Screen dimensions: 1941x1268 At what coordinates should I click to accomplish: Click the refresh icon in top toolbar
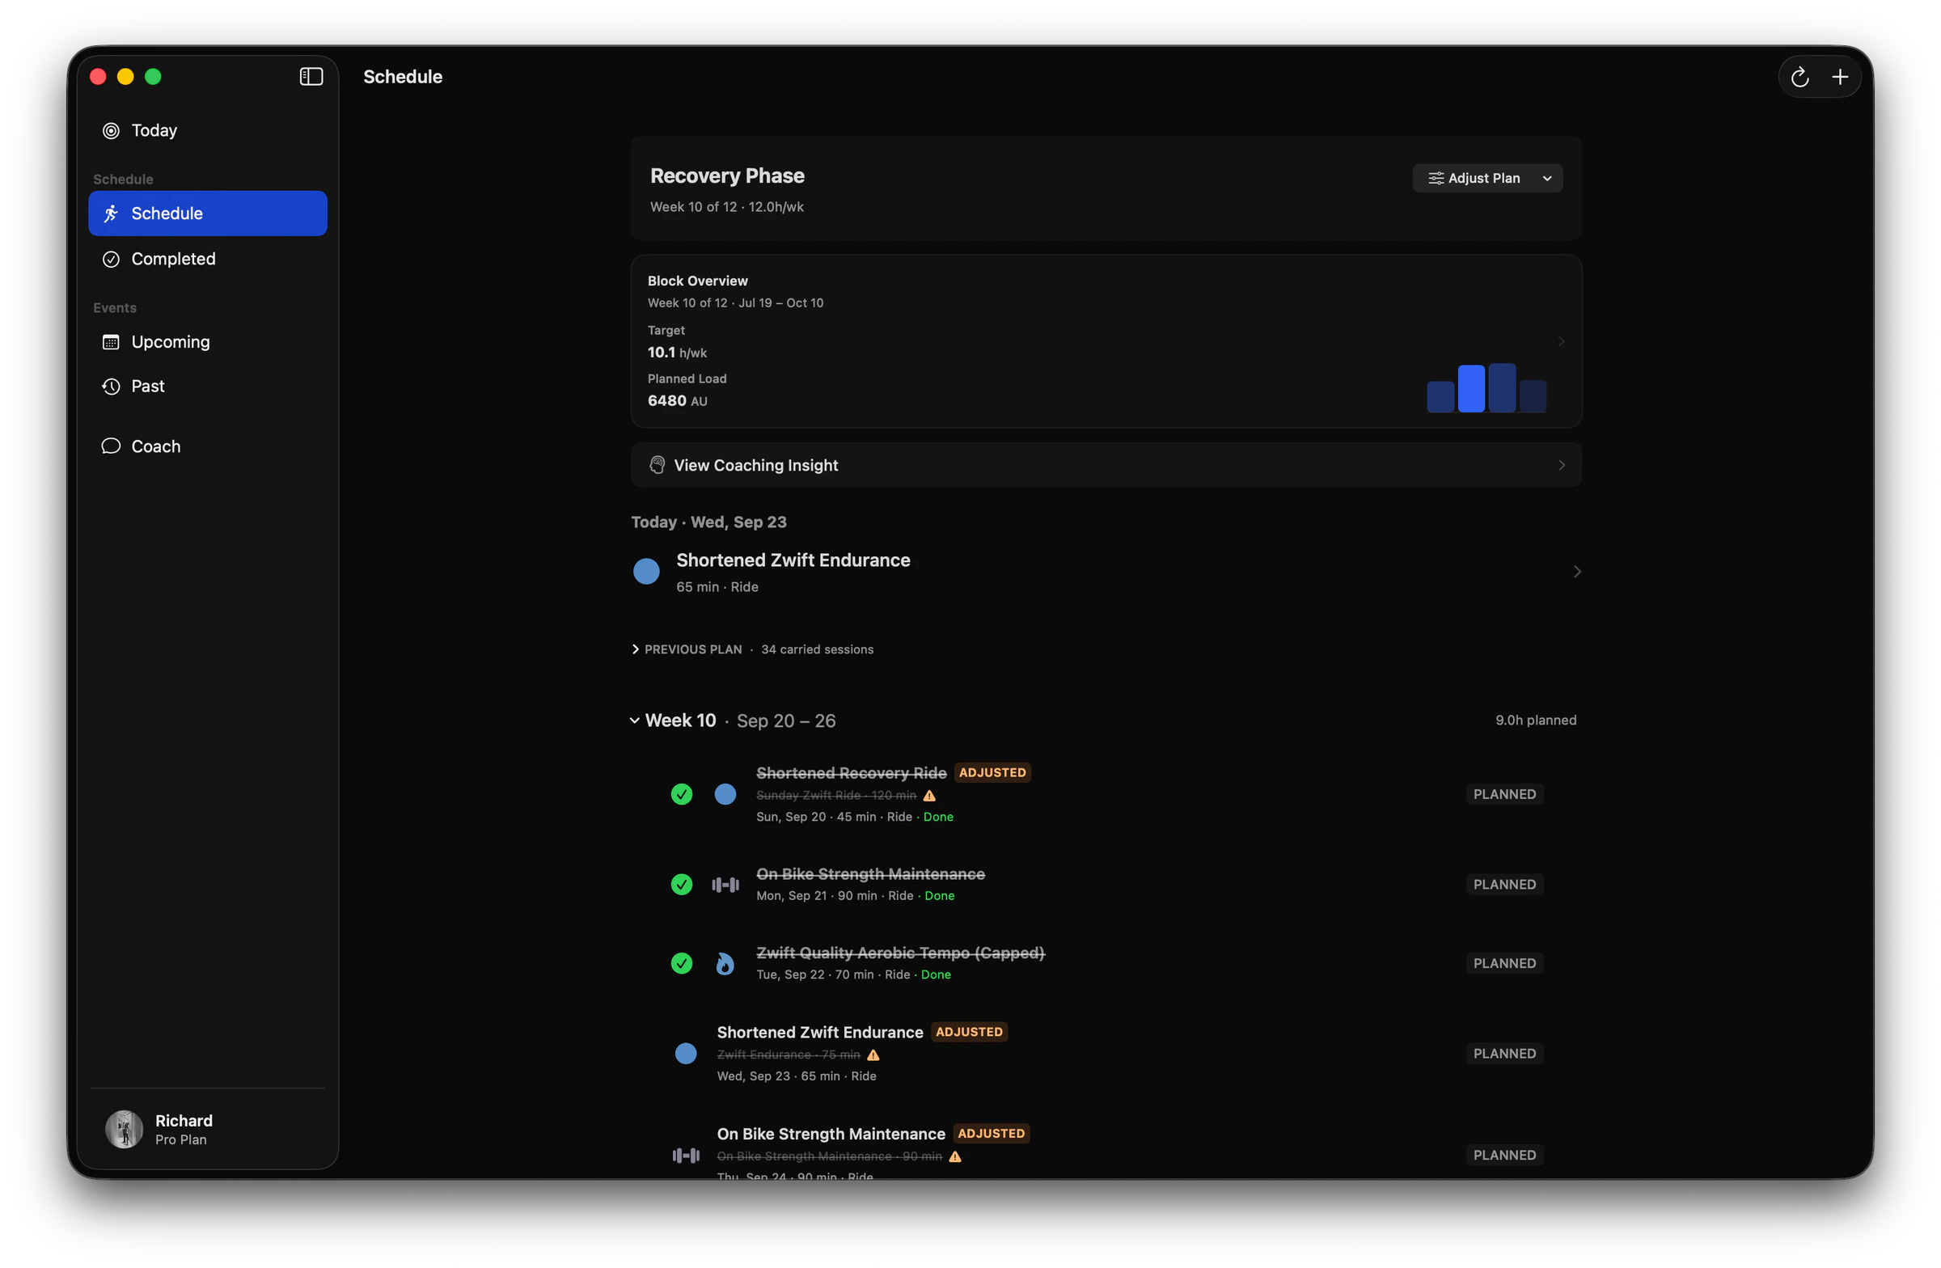[1799, 78]
